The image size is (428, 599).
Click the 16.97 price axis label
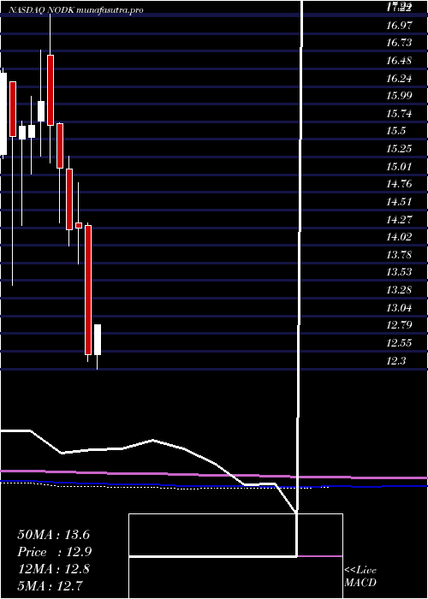(400, 26)
